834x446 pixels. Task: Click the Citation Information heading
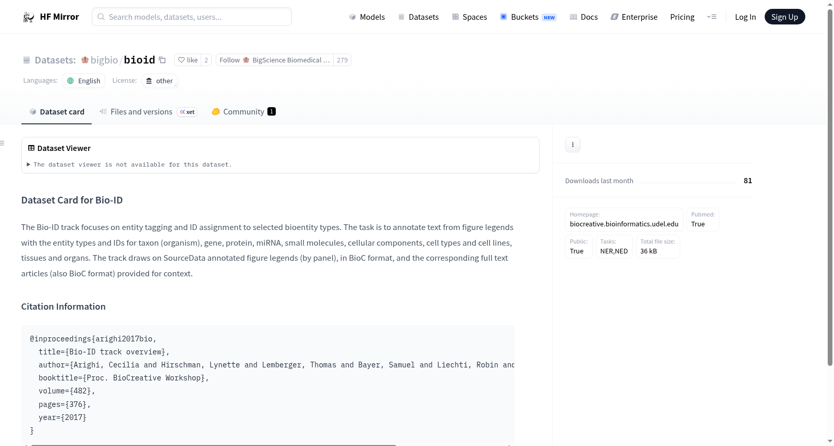coord(63,307)
